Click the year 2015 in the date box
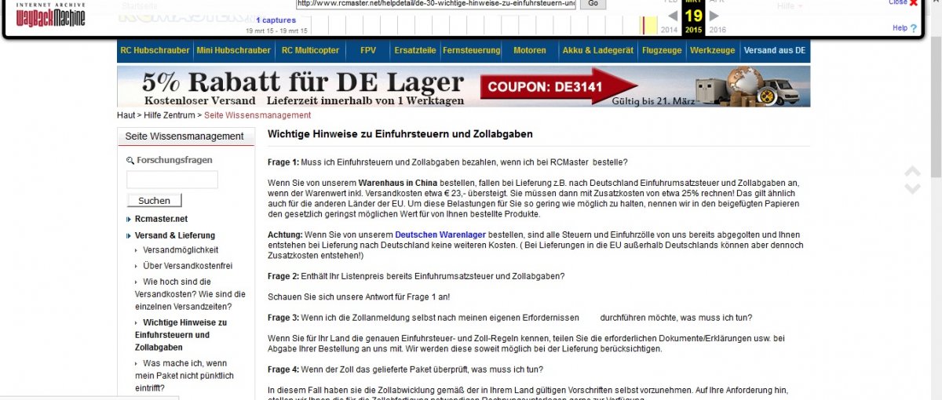 (x=693, y=30)
